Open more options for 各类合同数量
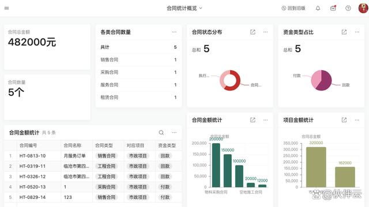Viewport: 369px width, 207px height. click(x=174, y=32)
